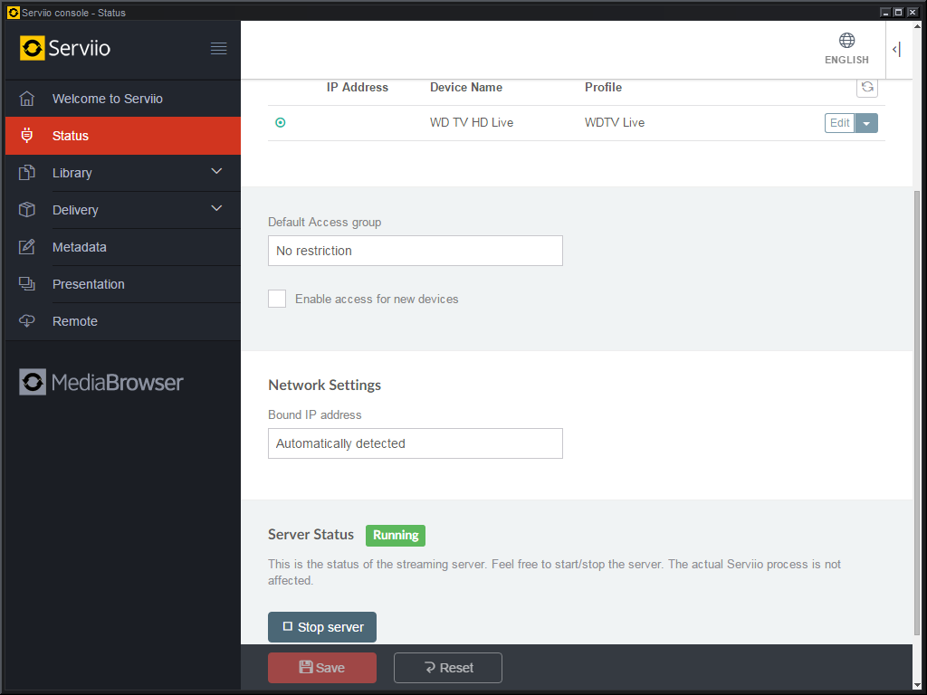Select the WD TV HD Live radio indicator
Screen dimensions: 927x695
click(x=280, y=123)
